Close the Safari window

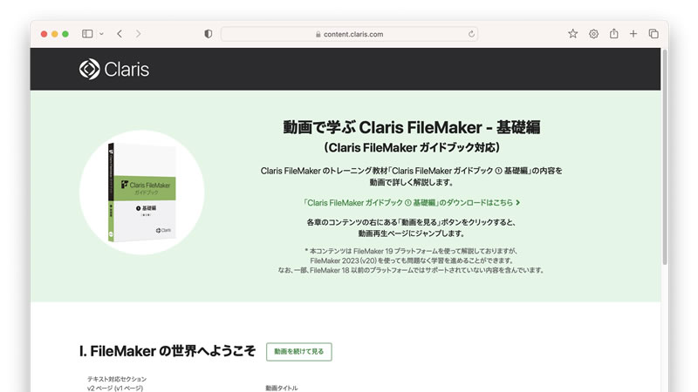[44, 34]
